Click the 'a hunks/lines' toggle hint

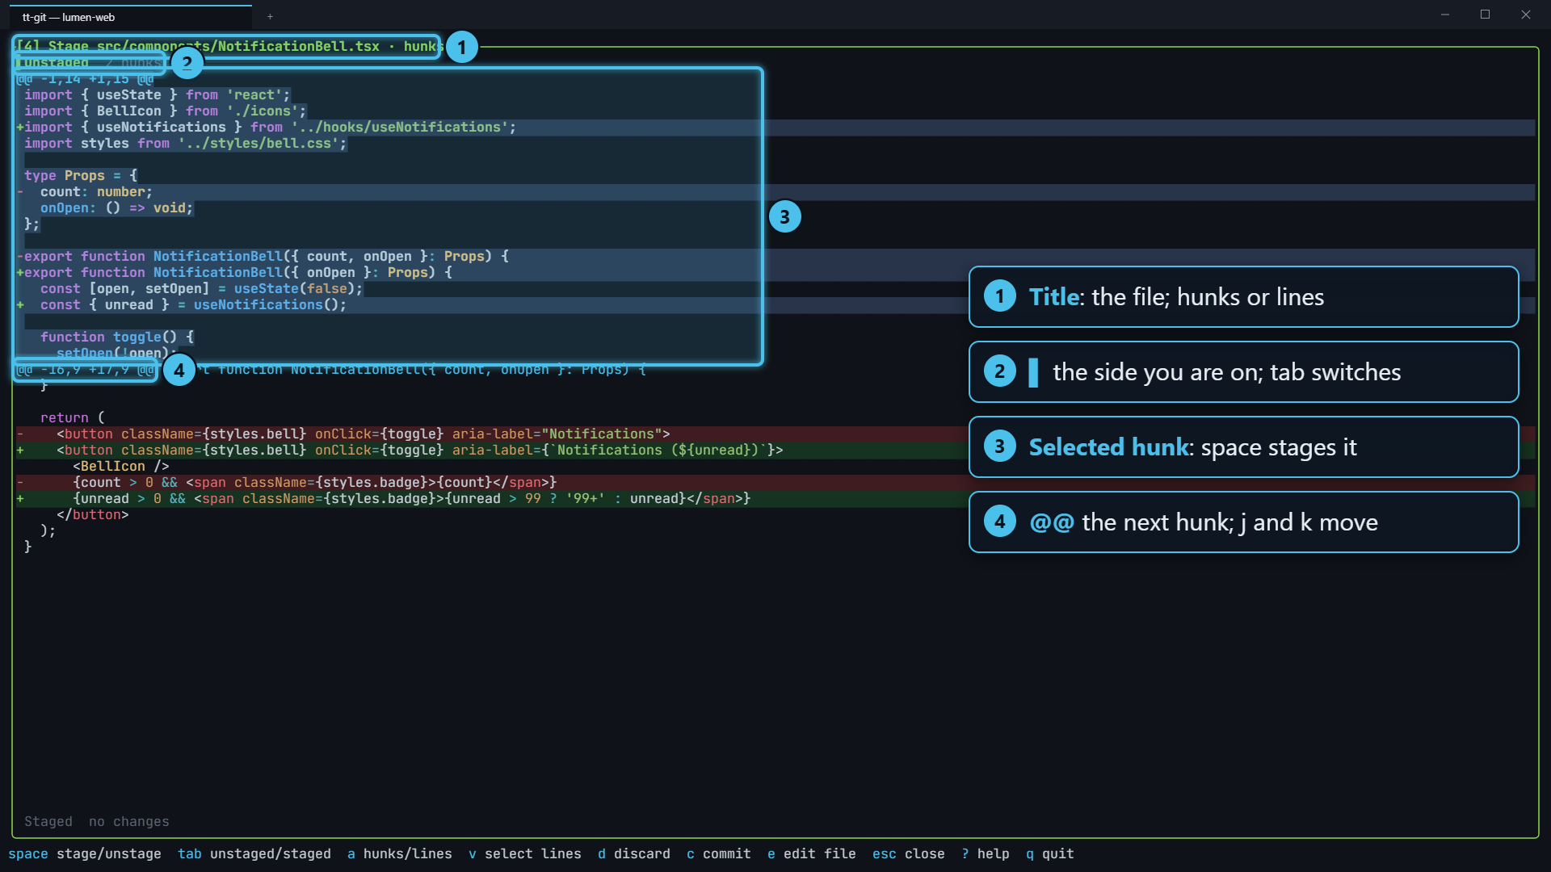400,853
